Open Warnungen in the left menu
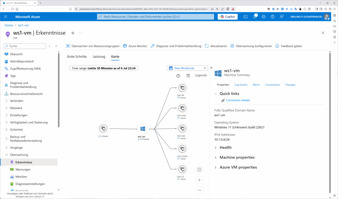Viewport: 338px width, 199px height. [23, 169]
